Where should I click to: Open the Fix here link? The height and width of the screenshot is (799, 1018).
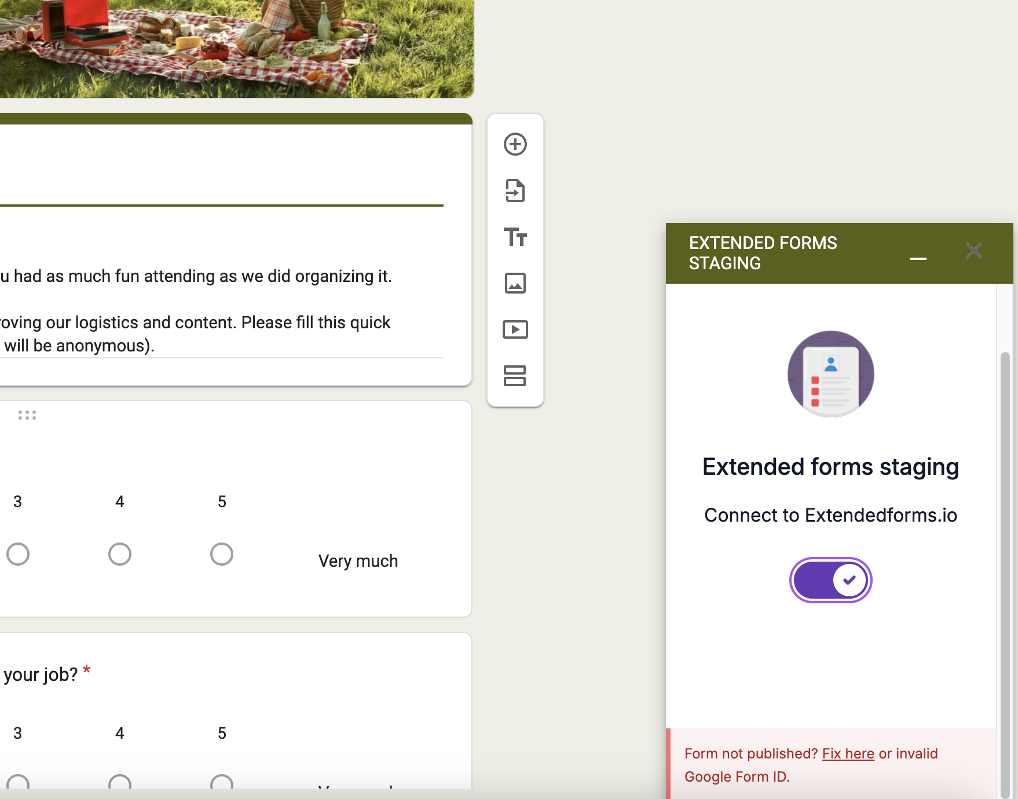pyautogui.click(x=848, y=753)
